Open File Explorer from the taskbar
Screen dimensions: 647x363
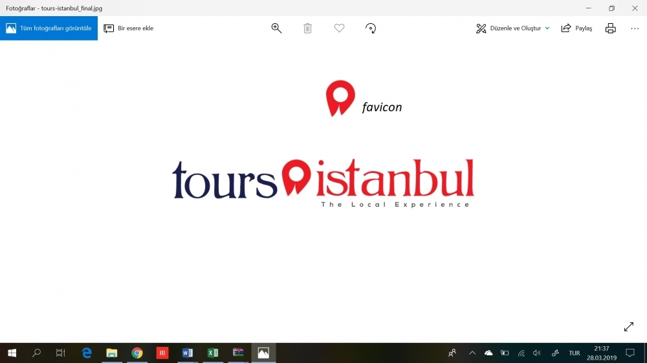coord(112,353)
